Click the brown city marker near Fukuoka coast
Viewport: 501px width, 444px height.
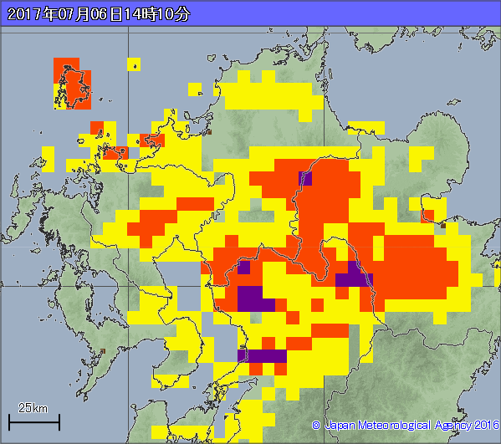(x=210, y=132)
